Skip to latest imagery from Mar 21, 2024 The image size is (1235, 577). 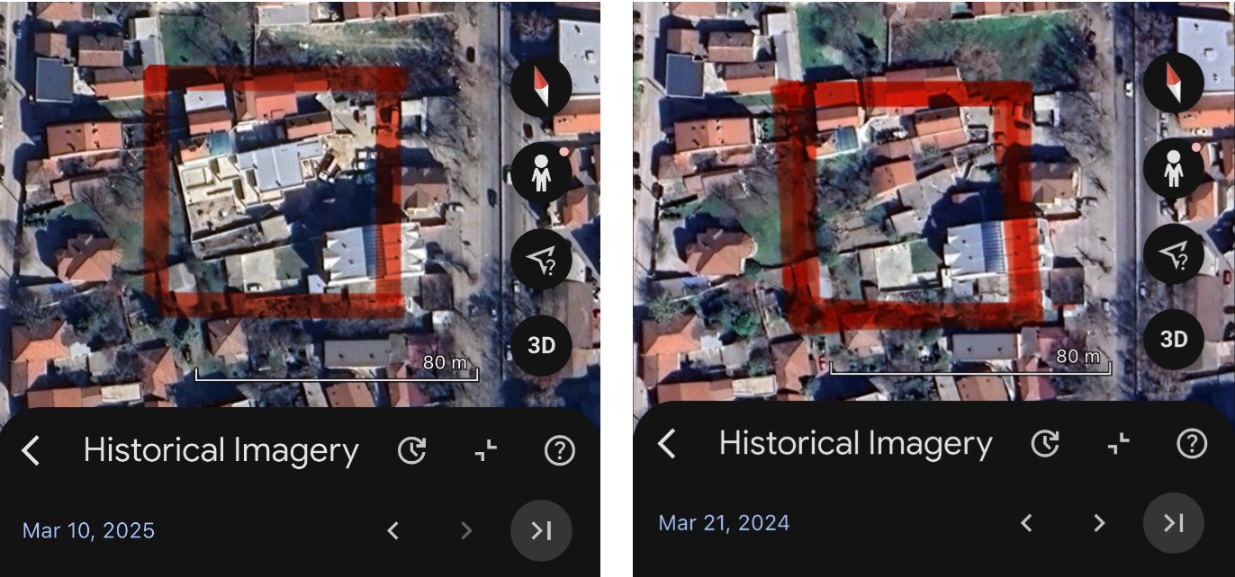click(1173, 523)
